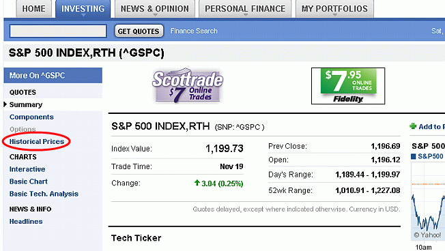Click the S&P500 blue legend square

click(x=414, y=156)
